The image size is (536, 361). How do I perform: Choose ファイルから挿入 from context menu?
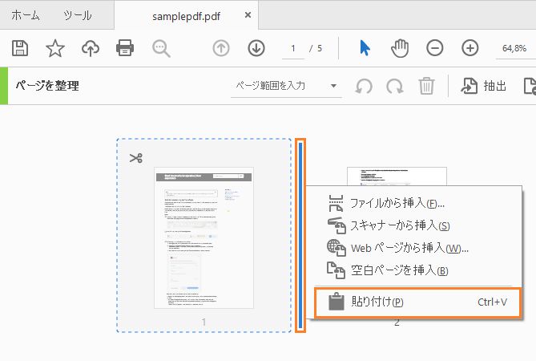pos(414,203)
